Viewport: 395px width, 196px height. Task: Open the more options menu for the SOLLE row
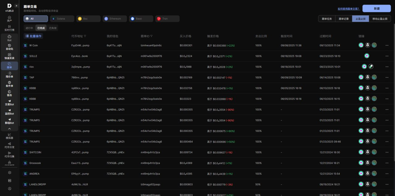pyautogui.click(x=387, y=56)
